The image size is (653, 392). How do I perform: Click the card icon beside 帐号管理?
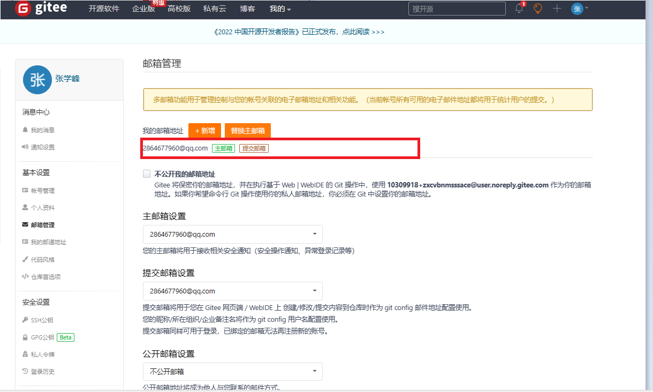coord(25,191)
